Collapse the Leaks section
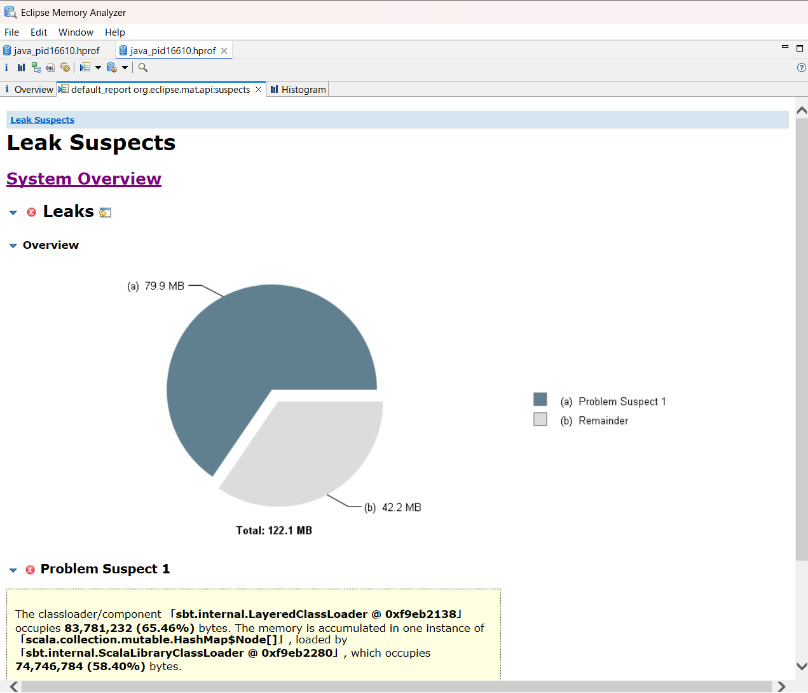Image resolution: width=808 pixels, height=693 pixels. point(13,213)
